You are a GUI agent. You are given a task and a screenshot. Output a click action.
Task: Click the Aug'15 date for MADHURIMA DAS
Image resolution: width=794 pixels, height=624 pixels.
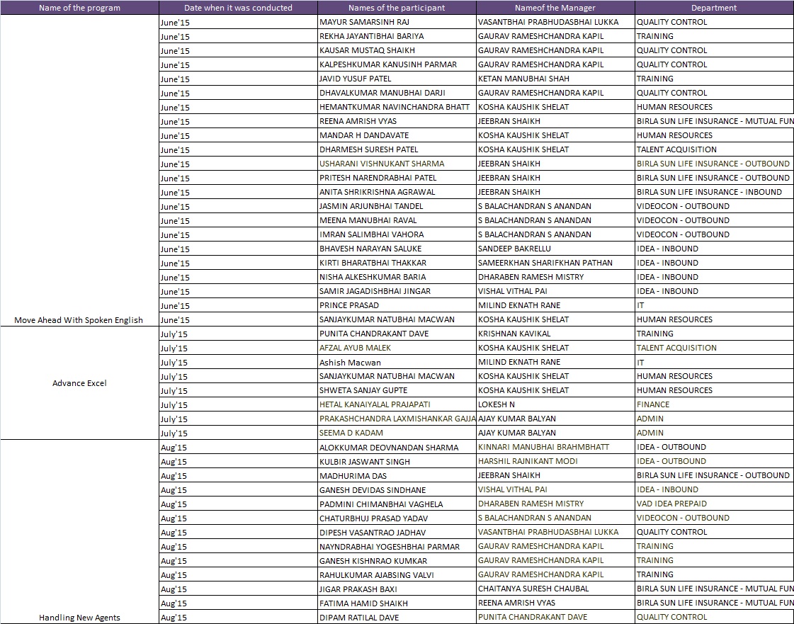[238, 475]
